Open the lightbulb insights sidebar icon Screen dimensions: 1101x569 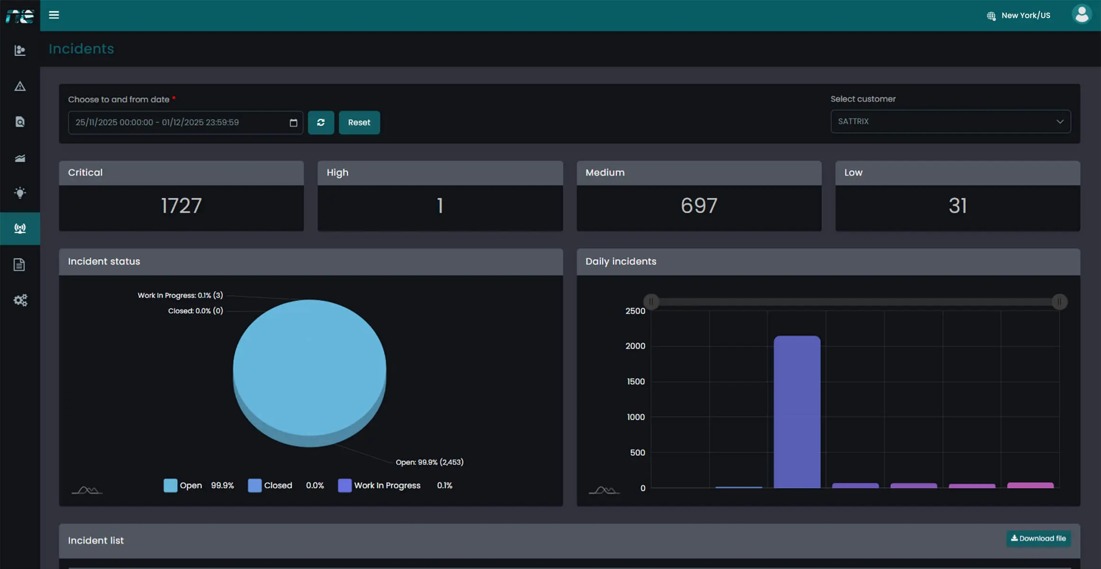[x=20, y=193]
